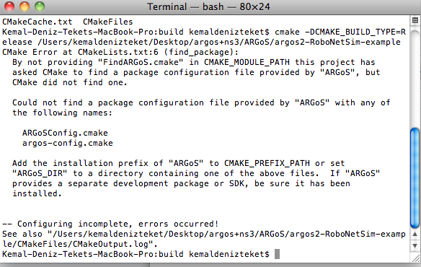This screenshot has height=267, width=421.
Task: Click the CMakeFiles entry in the listing
Action: click(x=108, y=22)
